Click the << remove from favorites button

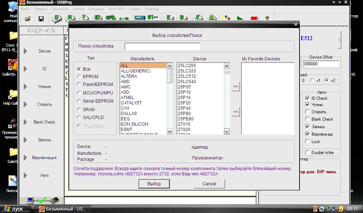click(236, 112)
